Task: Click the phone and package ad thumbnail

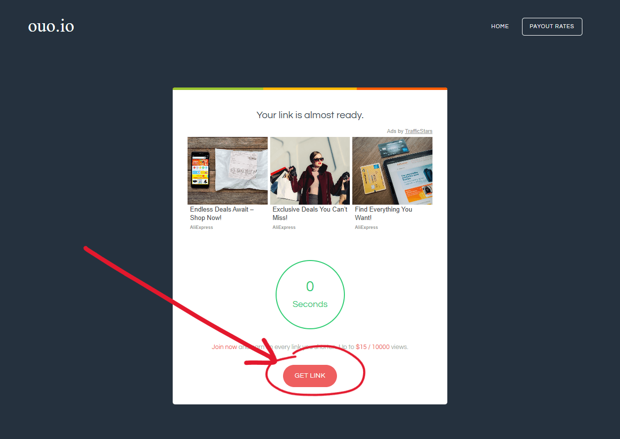Action: pos(227,170)
